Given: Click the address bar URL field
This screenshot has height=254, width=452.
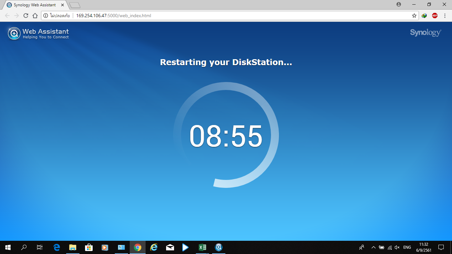Looking at the screenshot, I should pos(232,16).
